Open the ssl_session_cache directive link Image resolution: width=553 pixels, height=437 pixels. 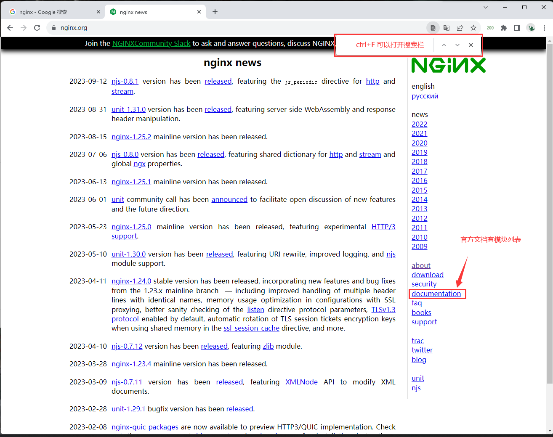pyautogui.click(x=251, y=328)
